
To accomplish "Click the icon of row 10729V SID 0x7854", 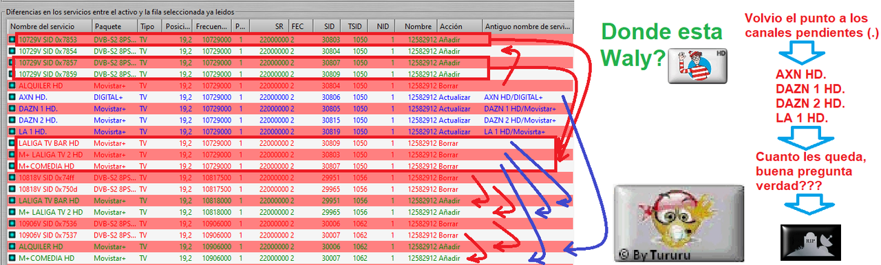I will pos(12,52).
